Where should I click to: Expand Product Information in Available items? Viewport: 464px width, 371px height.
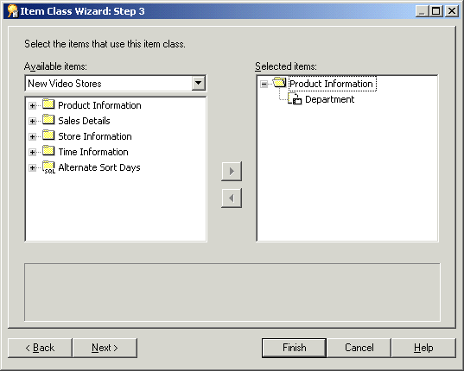[32, 105]
